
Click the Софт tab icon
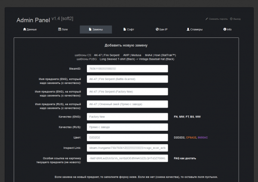(124, 30)
